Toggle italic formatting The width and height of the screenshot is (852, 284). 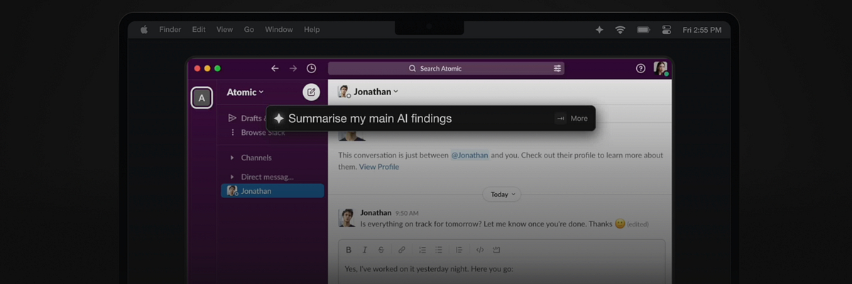pos(365,250)
